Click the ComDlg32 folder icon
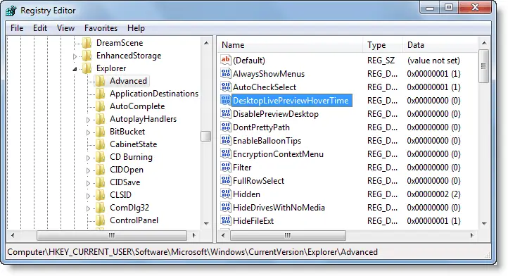The height and width of the screenshot is (276, 508). pyautogui.click(x=100, y=207)
